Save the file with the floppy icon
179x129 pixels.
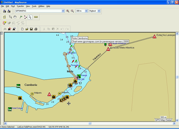click(x=31, y=29)
